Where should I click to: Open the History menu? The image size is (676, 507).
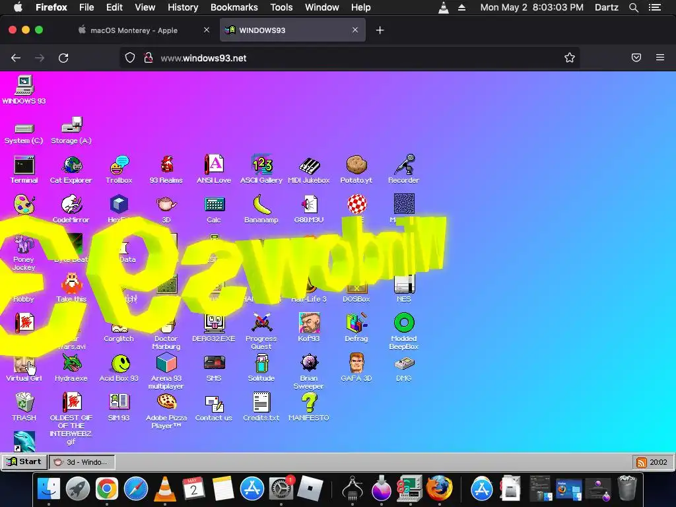pos(183,7)
